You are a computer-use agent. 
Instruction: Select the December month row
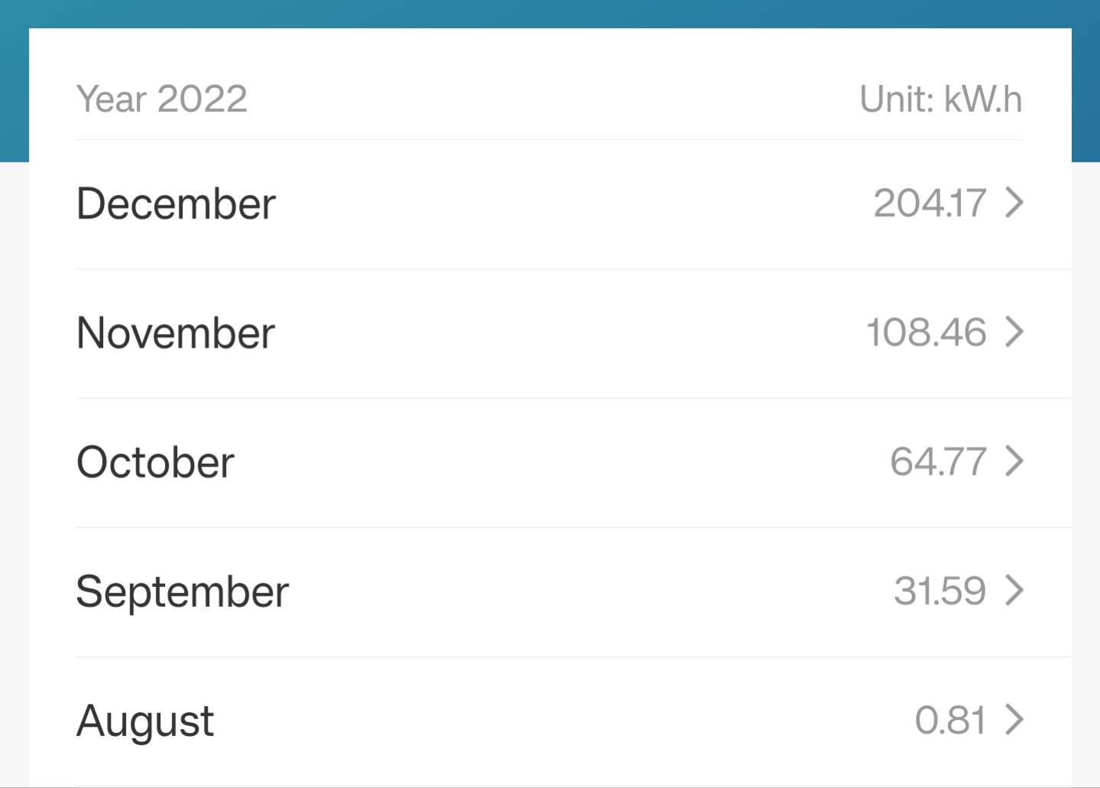click(x=550, y=204)
